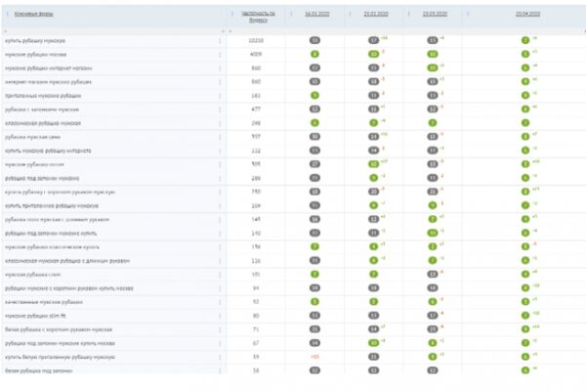Open row menu for классическая рубашка мужская
Viewport: 586px width, 391px height.
click(220, 123)
